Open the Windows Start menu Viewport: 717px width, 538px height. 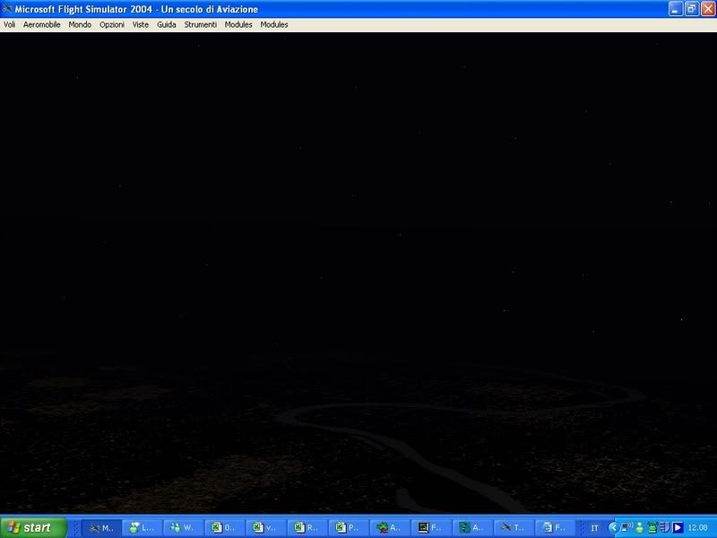[x=33, y=527]
